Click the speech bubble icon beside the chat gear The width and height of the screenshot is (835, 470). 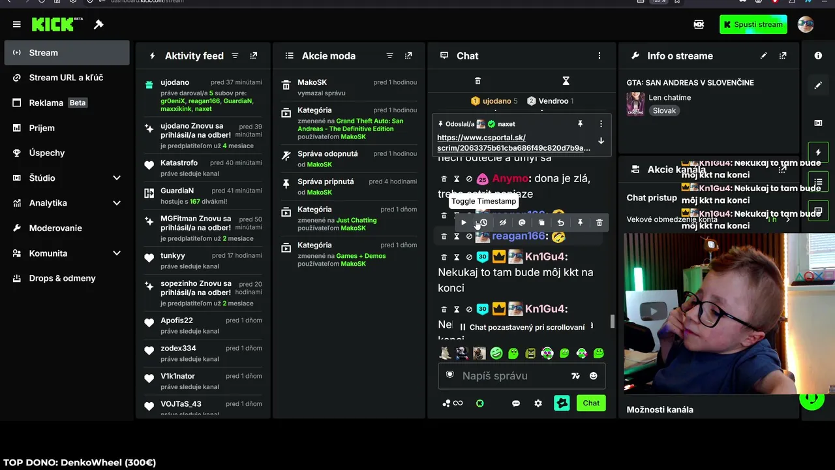516,403
